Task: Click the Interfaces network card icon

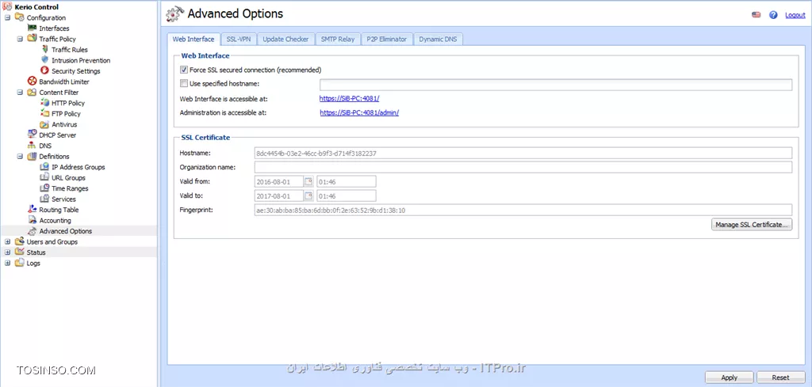Action: pos(32,28)
